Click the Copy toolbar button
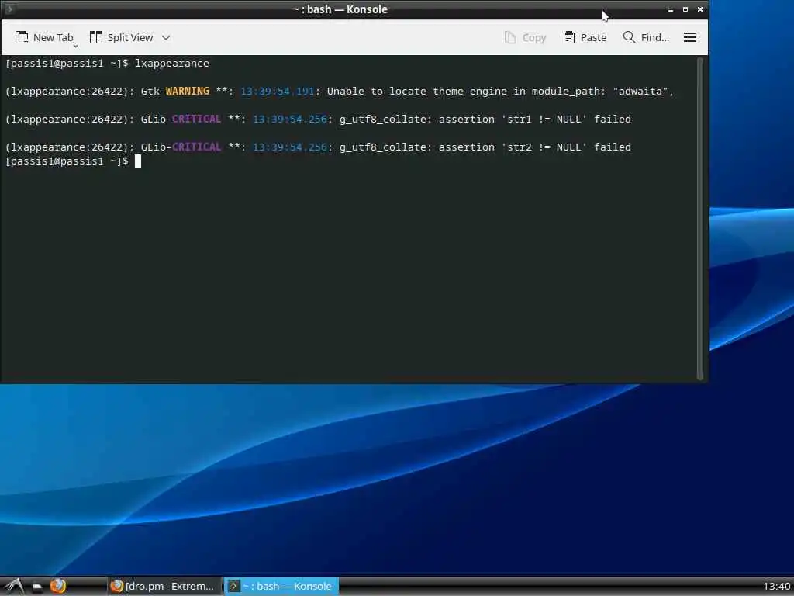794x596 pixels. coord(525,37)
